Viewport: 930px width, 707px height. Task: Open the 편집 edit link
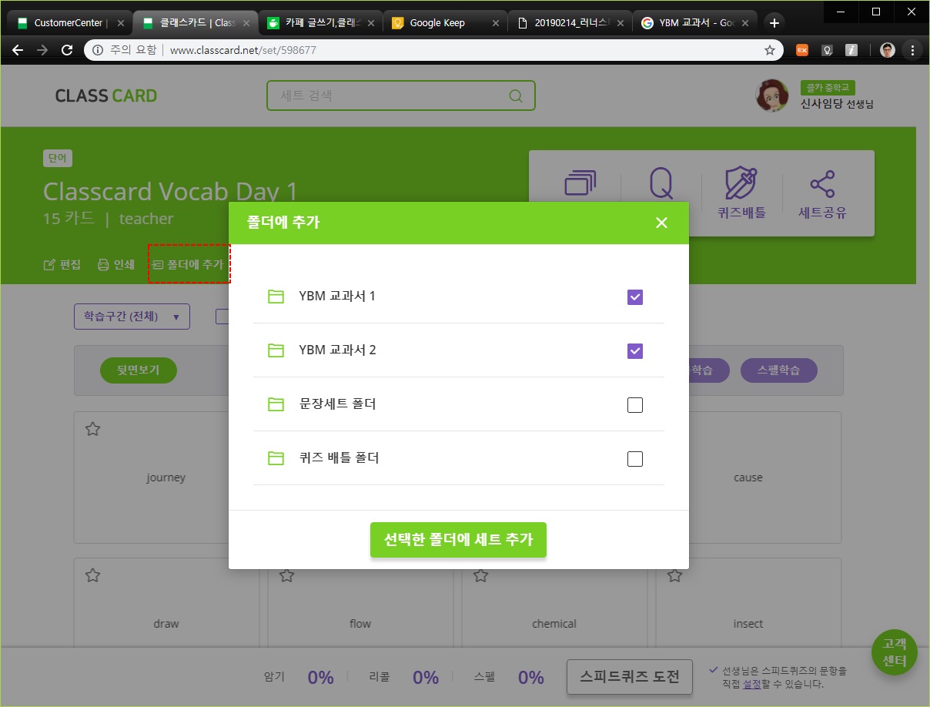[62, 265]
